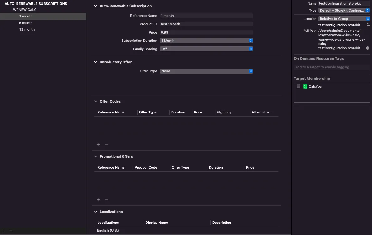
Task: Add a promotional offer with plus button
Action: (x=99, y=200)
